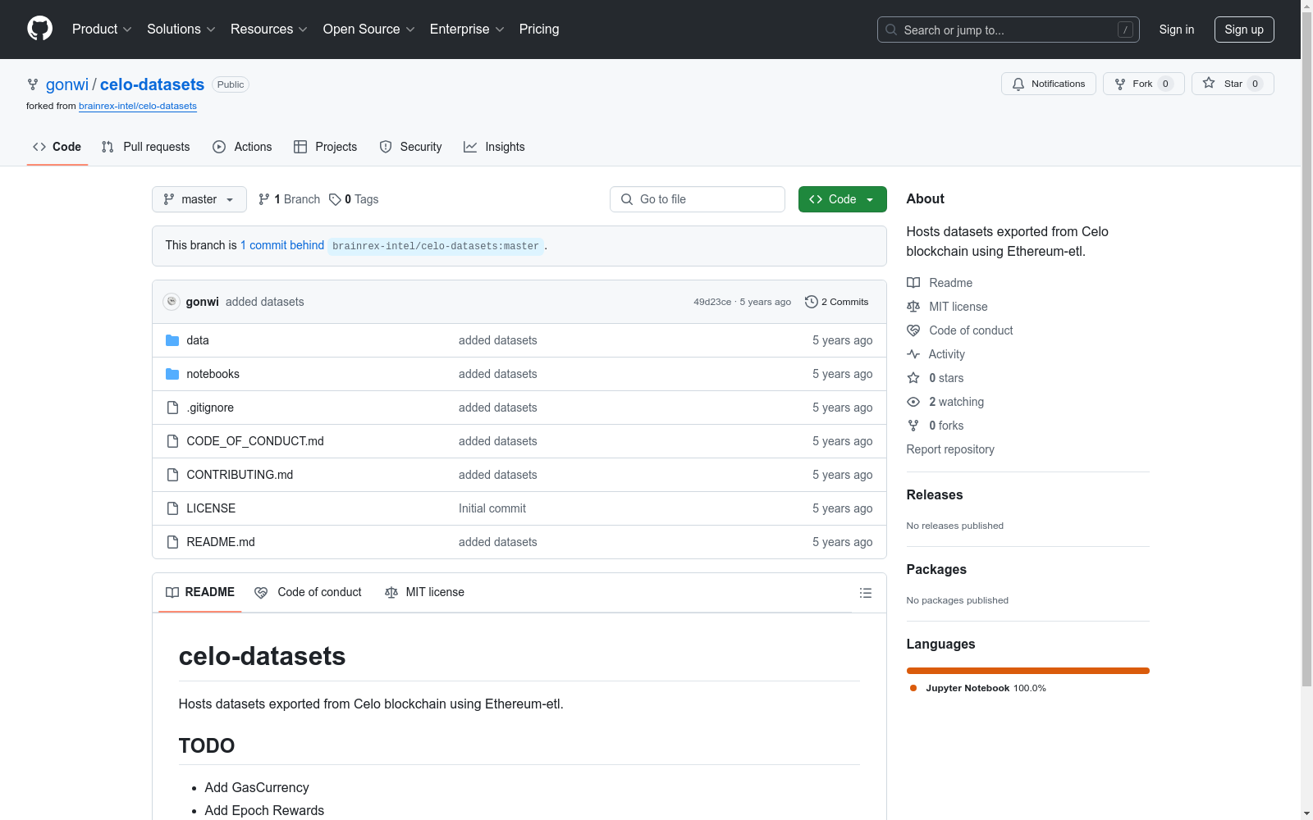1313x820 pixels.
Task: Focus the Search or jump to field
Action: tap(1008, 30)
